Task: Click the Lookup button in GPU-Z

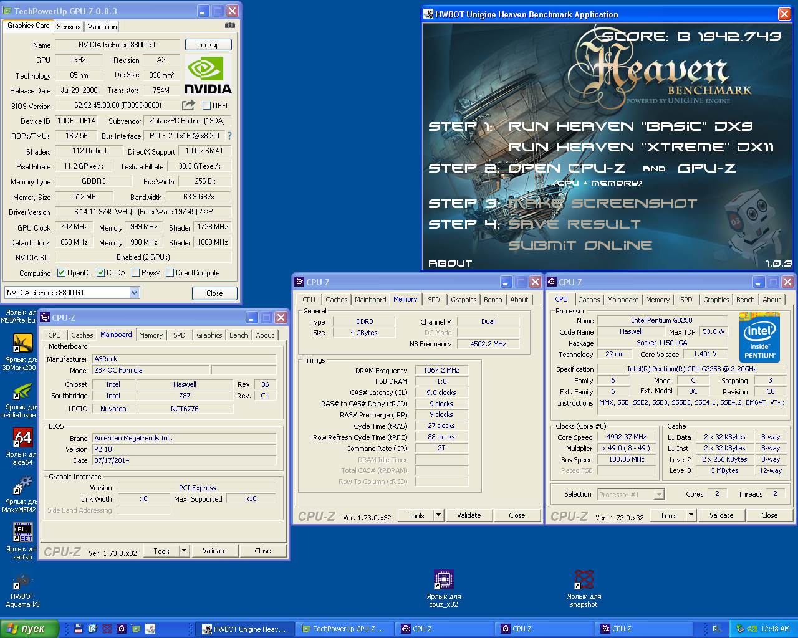Action: (x=208, y=45)
